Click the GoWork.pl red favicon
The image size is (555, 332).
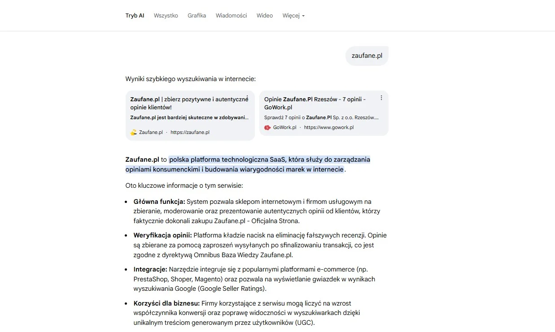(x=267, y=128)
